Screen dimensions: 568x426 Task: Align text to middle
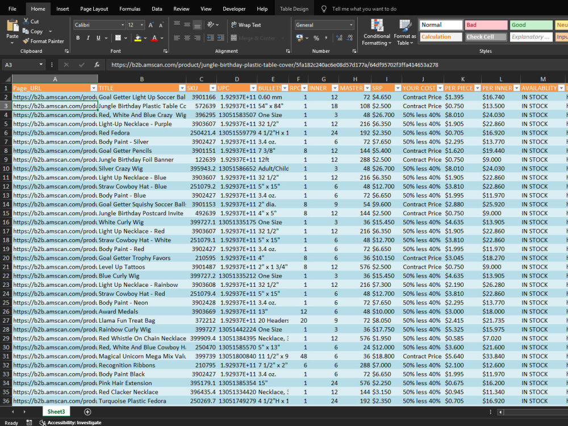click(x=187, y=24)
